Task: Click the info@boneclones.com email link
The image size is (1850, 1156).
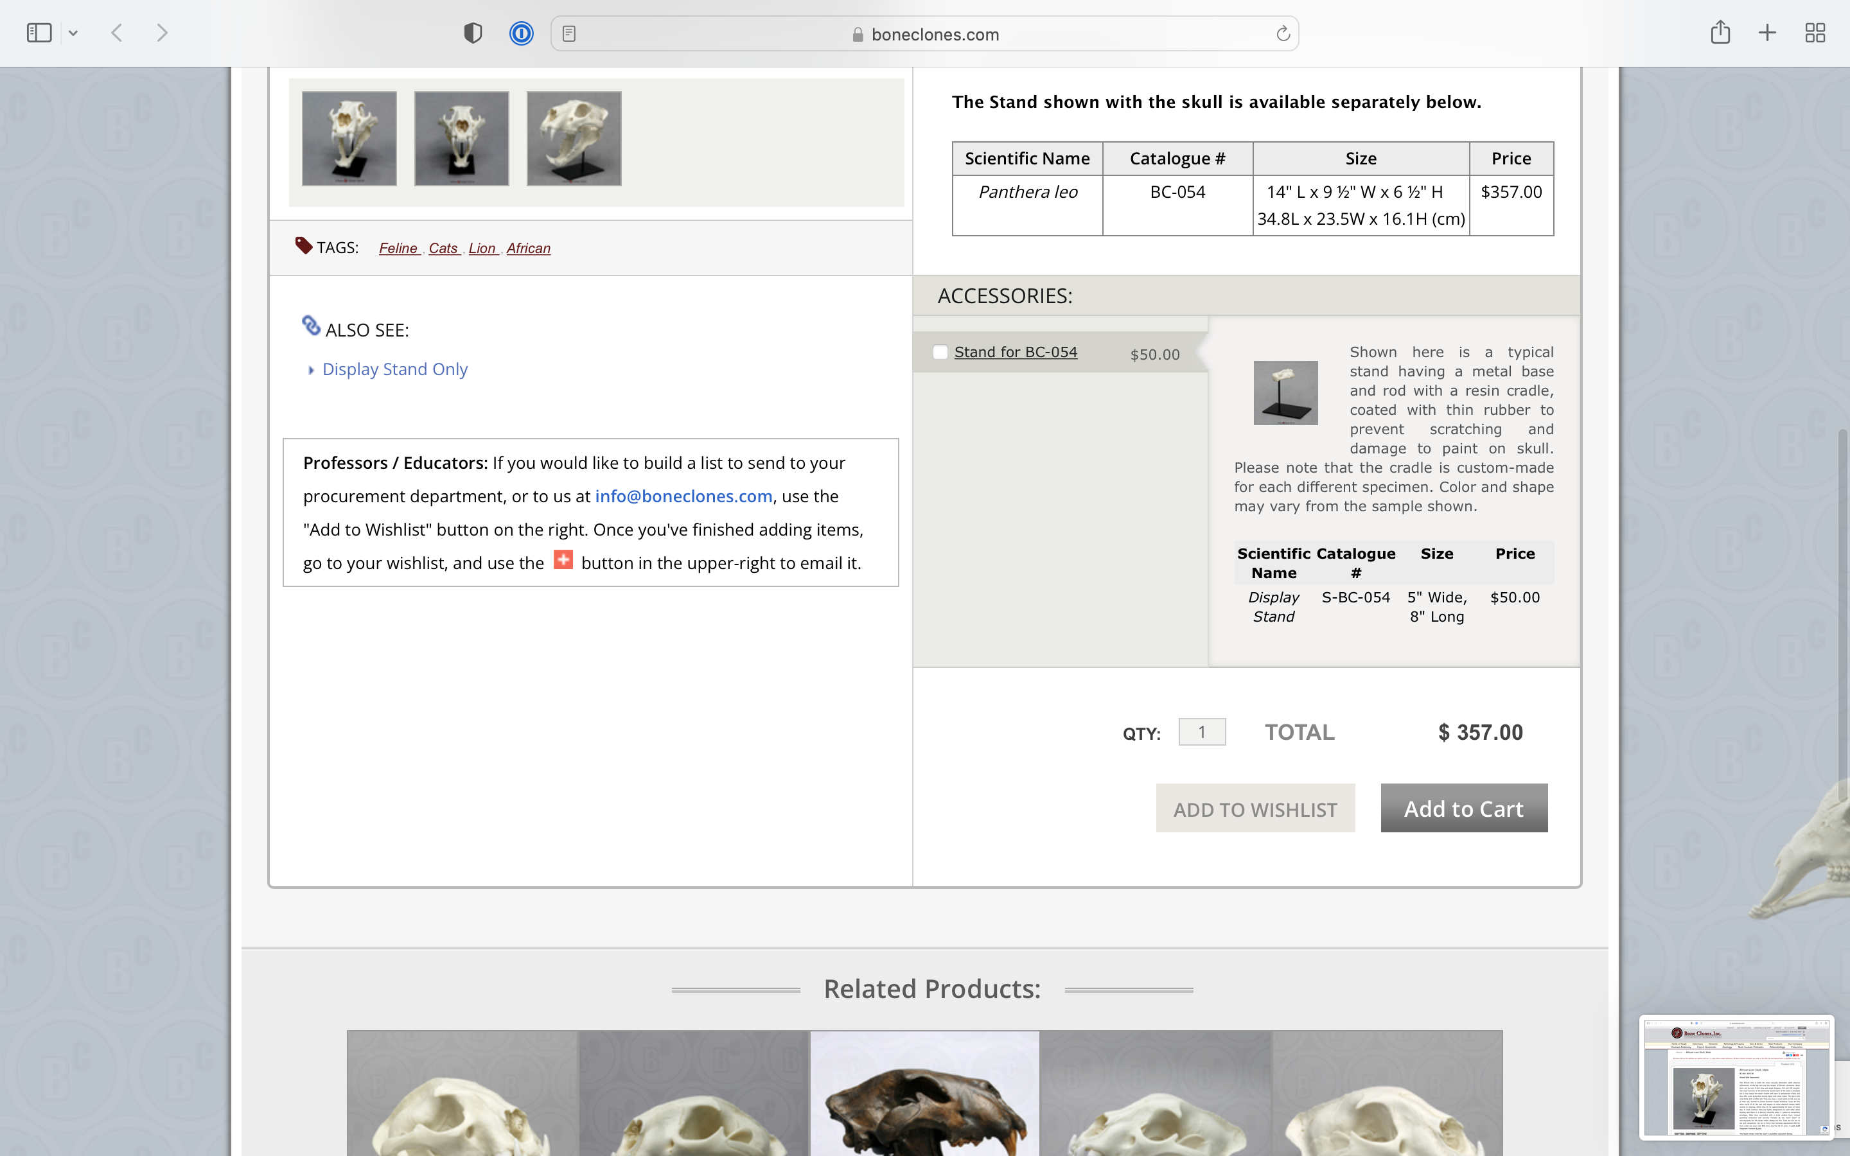Action: tap(683, 496)
